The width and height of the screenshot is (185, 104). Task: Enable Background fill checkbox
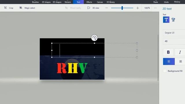coord(165,71)
